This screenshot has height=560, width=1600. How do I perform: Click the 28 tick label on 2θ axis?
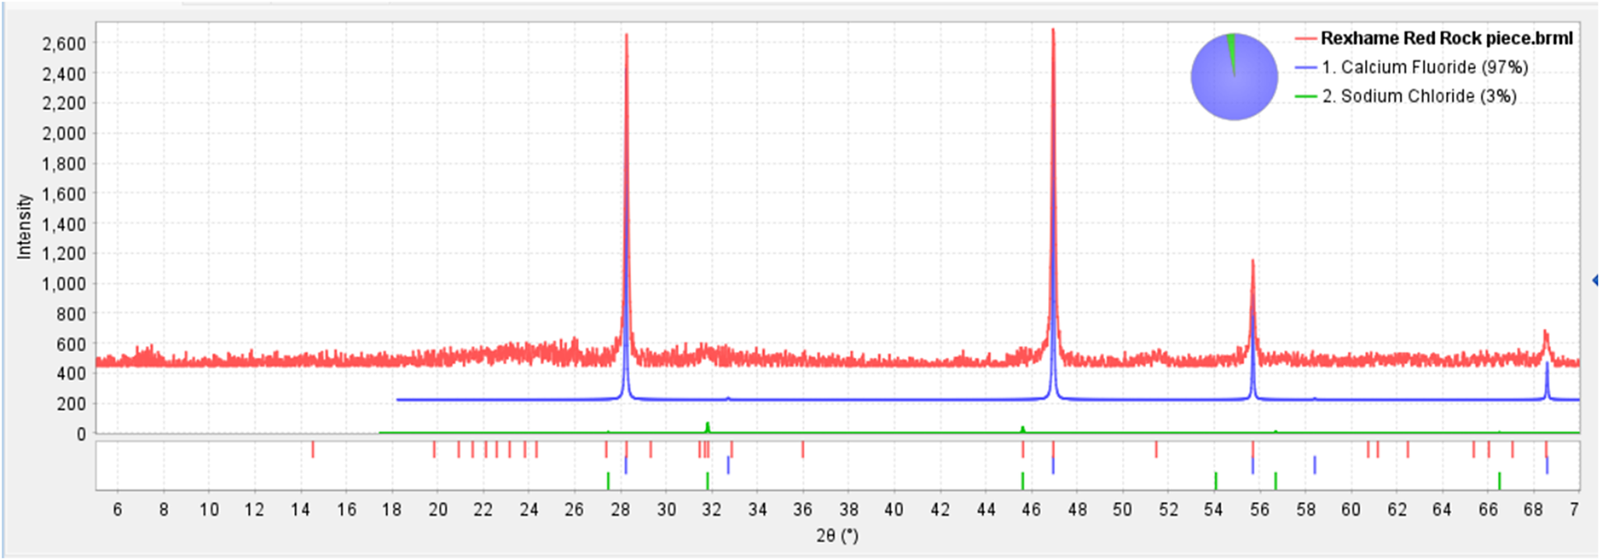(x=621, y=509)
